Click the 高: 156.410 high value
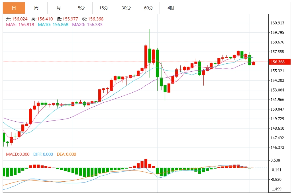The width and height of the screenshot is (296, 193). pyautogui.click(x=42, y=19)
